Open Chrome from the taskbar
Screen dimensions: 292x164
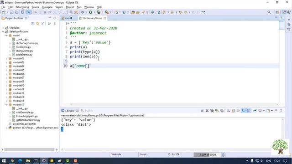click(x=12, y=161)
